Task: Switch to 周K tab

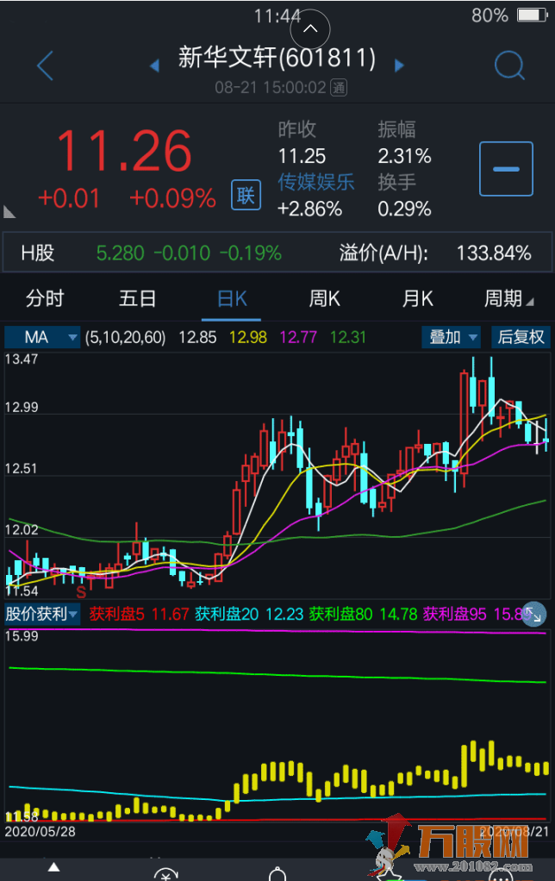Action: [x=325, y=298]
